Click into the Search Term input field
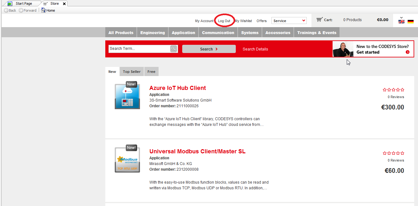This screenshot has height=206, width=418. pyautogui.click(x=139, y=49)
